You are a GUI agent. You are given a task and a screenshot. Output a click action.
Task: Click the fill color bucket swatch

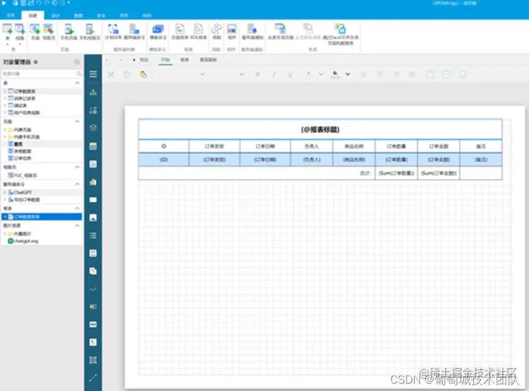click(x=335, y=75)
